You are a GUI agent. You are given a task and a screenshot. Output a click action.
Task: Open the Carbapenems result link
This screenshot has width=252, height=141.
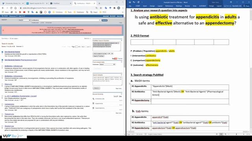point(9,104)
